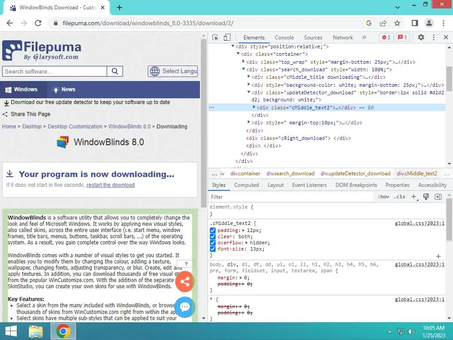Collapse the search_download div node
This screenshot has width=453, height=340.
[243, 69]
